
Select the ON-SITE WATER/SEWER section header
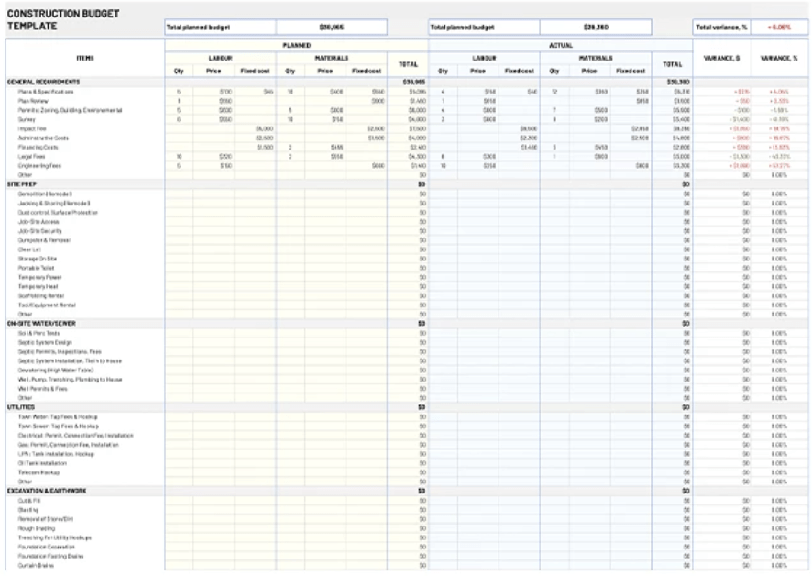pyautogui.click(x=41, y=324)
